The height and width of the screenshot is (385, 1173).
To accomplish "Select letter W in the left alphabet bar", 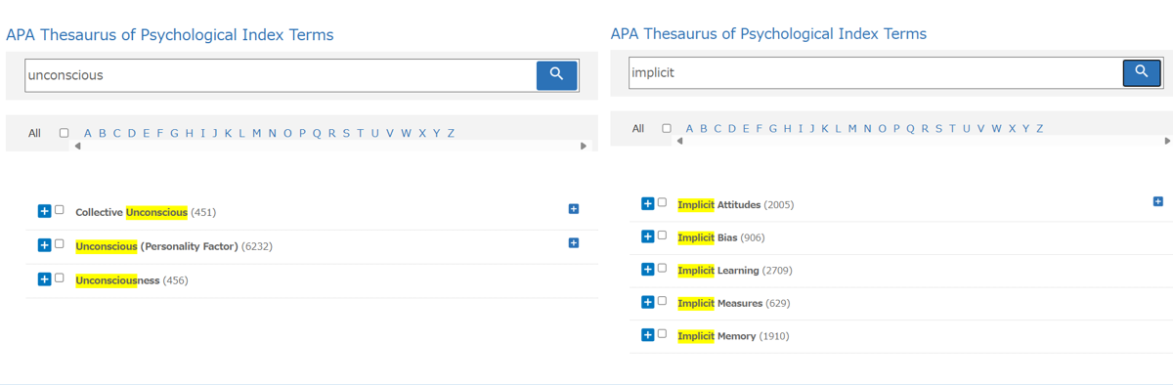I will point(407,133).
